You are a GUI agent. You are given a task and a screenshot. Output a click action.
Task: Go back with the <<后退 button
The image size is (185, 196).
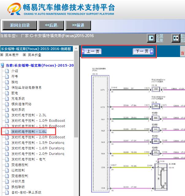click(x=51, y=25)
